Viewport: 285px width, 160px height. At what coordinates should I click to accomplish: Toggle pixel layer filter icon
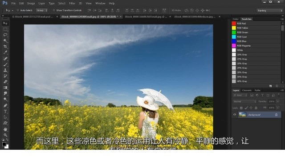coord(252,95)
